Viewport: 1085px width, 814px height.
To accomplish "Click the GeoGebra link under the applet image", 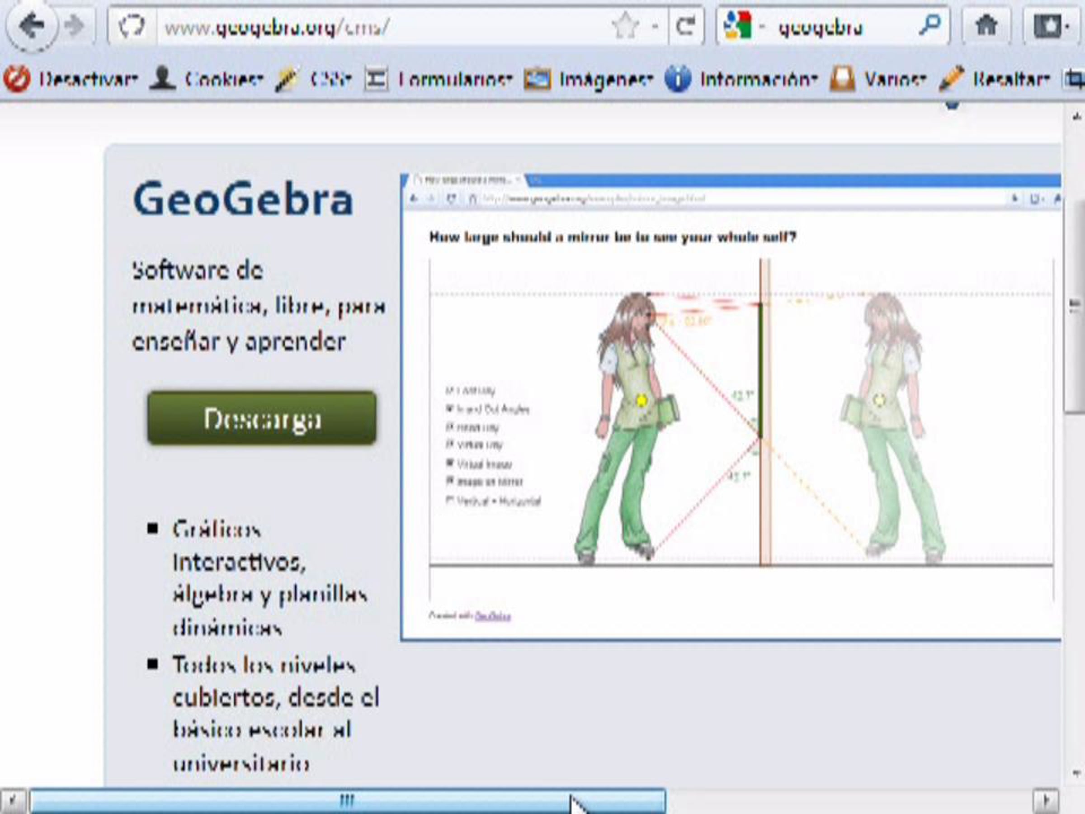I will pos(492,616).
